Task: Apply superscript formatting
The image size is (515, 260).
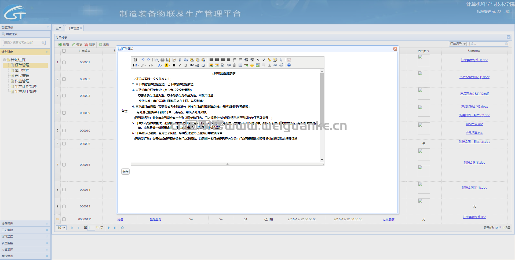Action: click(x=264, y=60)
